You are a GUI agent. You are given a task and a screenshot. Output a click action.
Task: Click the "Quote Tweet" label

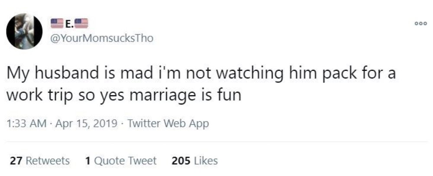[125, 160]
